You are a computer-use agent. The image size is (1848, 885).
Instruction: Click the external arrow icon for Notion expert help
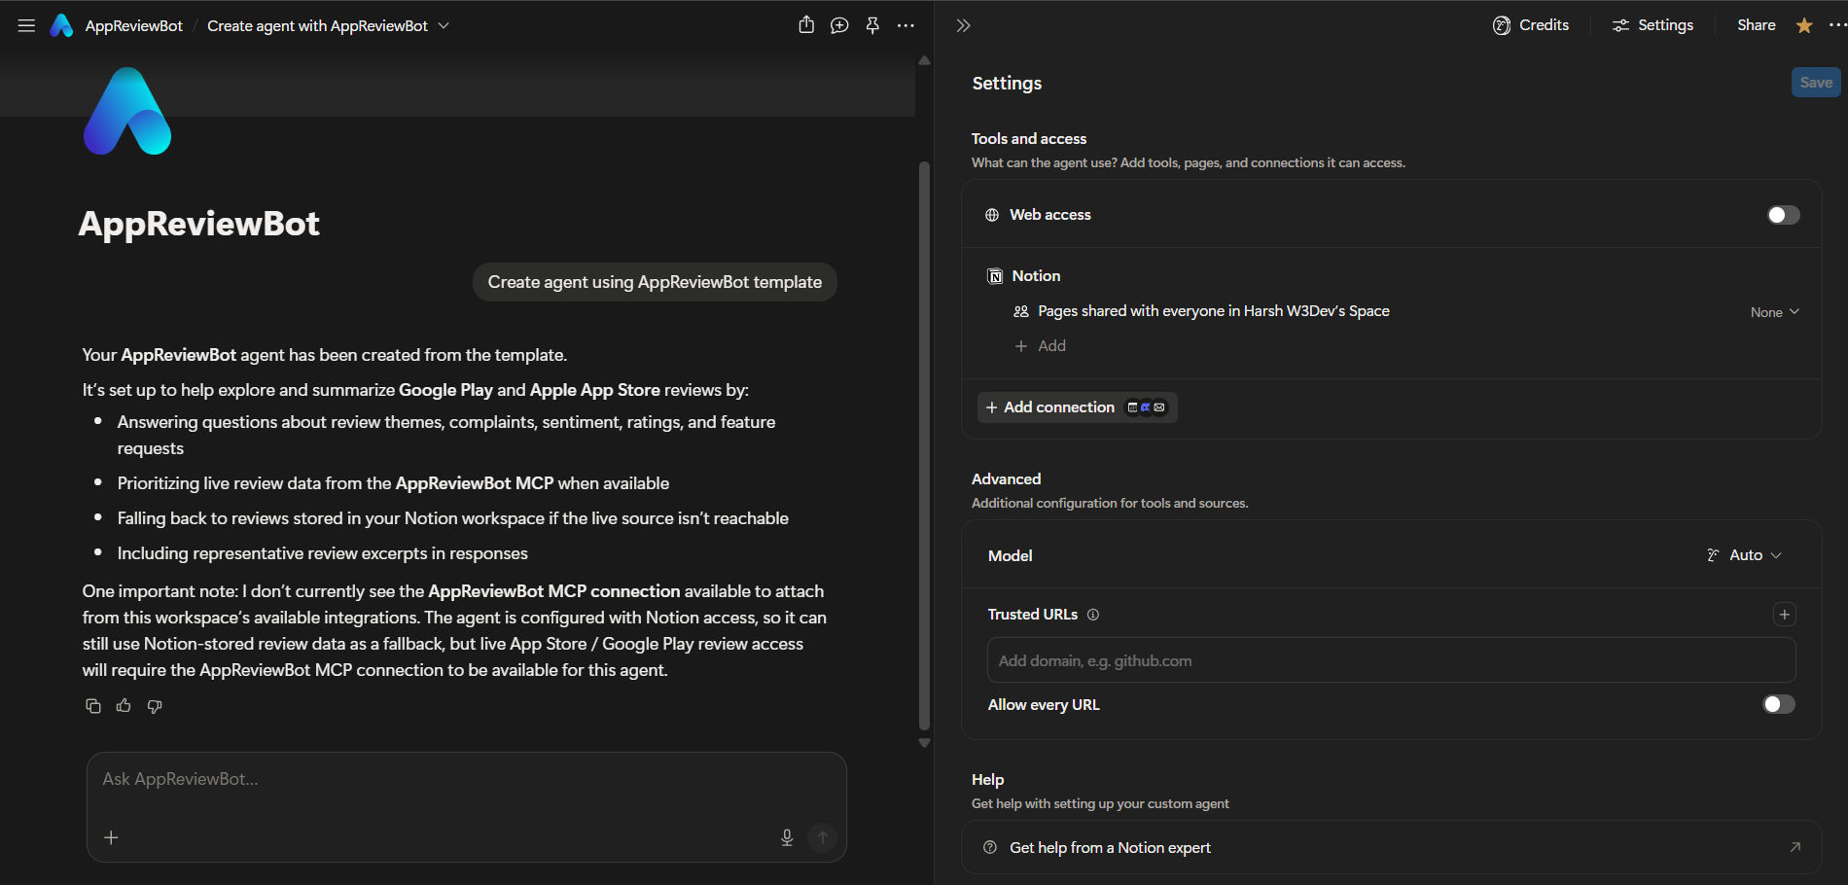1795,847
